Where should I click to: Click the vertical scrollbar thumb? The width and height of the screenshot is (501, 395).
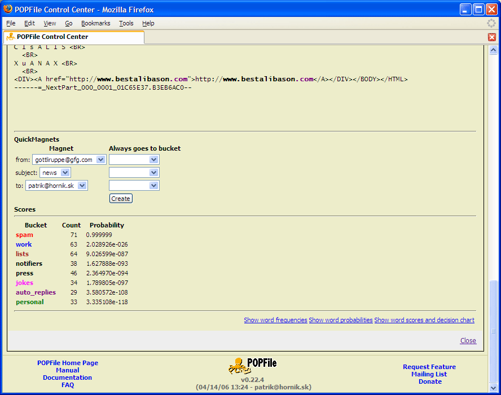493,331
